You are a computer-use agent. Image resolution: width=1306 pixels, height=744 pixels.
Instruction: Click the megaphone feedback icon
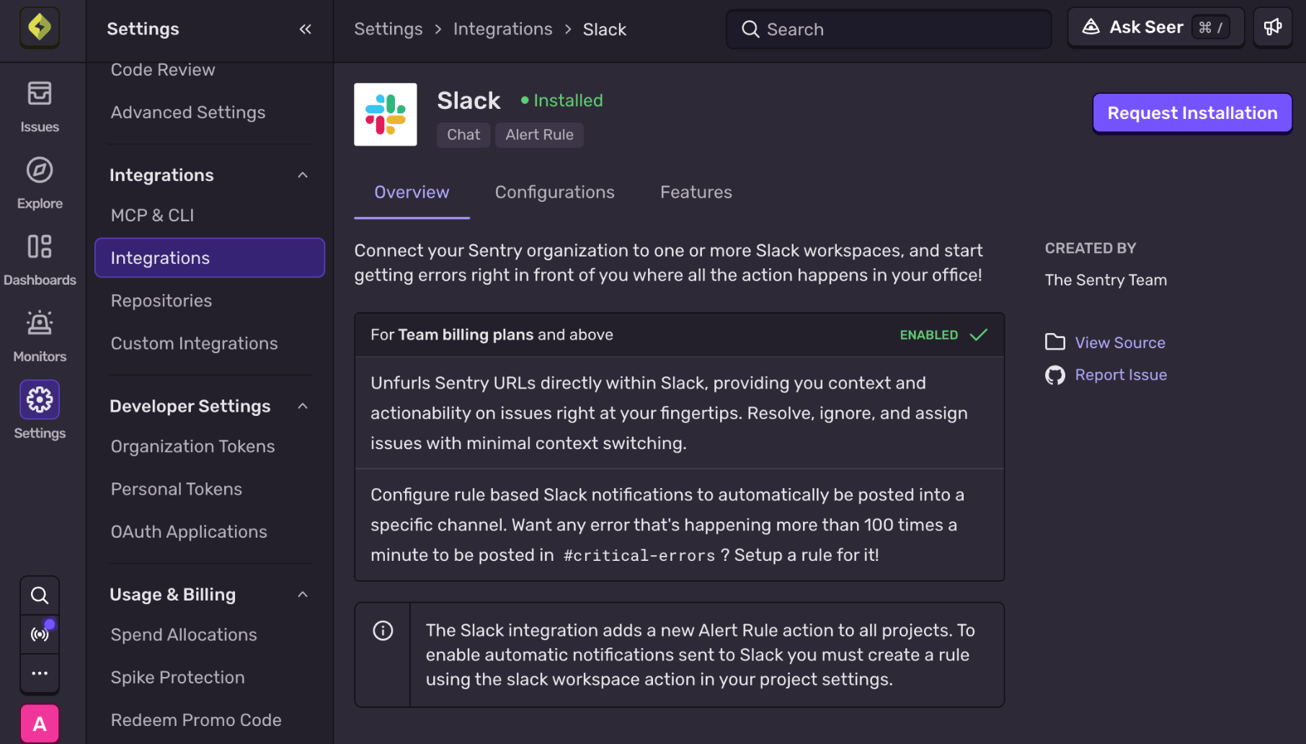coord(1273,27)
